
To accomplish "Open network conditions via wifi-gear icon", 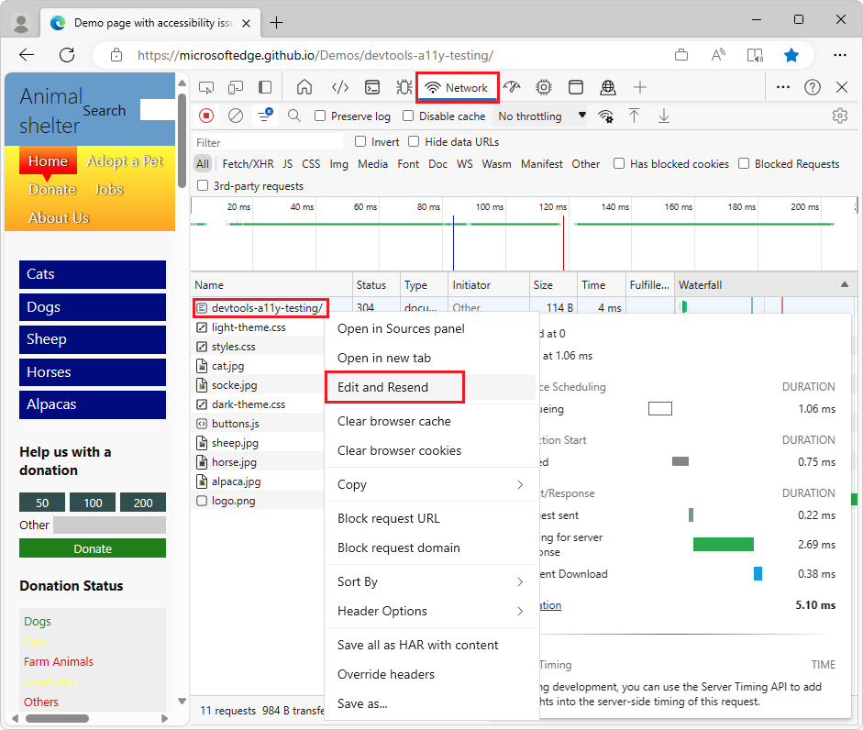I will coord(606,116).
